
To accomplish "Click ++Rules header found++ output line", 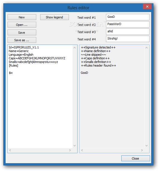I will (98, 65).
